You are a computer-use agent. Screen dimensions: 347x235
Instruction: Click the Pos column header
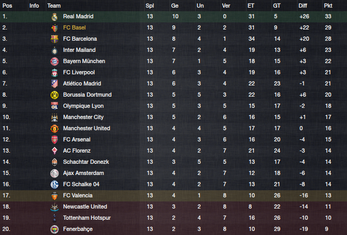click(7, 6)
